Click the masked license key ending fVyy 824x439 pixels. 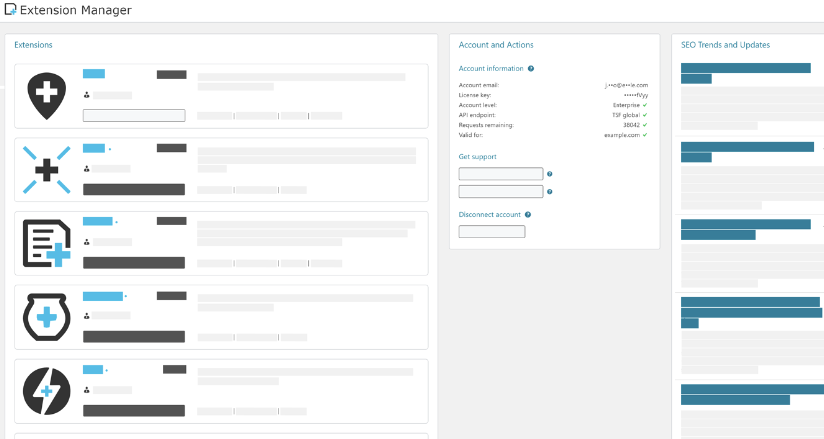point(636,95)
